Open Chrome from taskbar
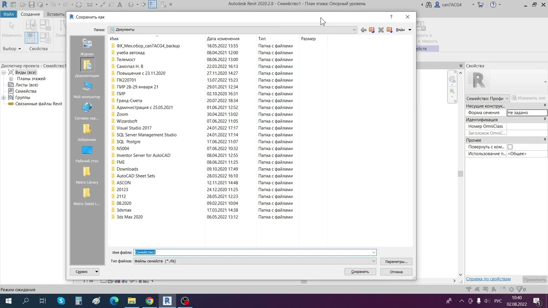Image resolution: width=548 pixels, height=308 pixels. click(x=149, y=301)
